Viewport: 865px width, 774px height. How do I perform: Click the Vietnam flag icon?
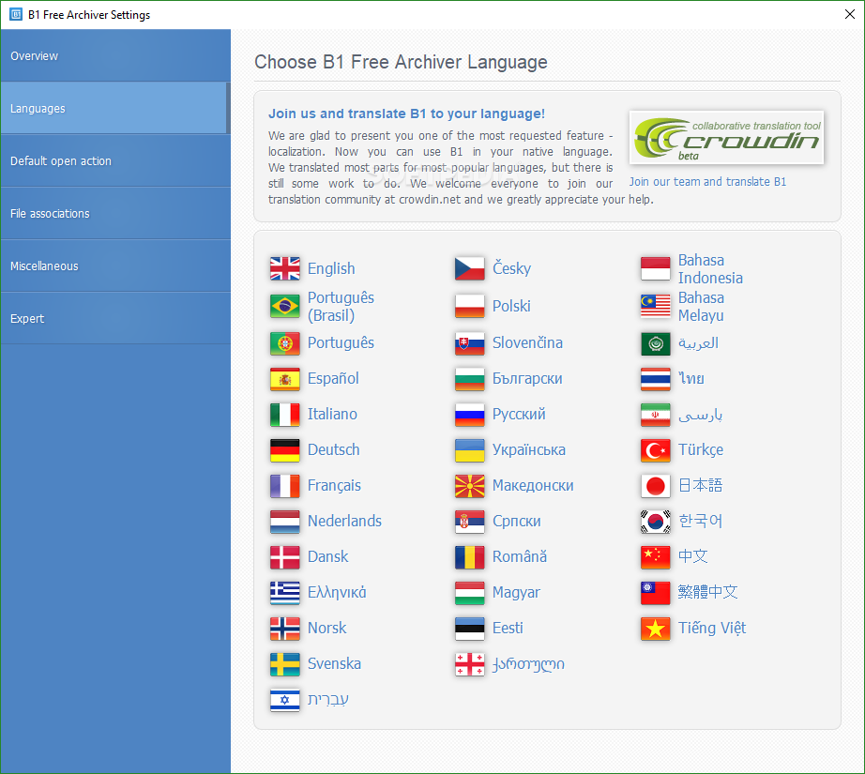tap(656, 629)
